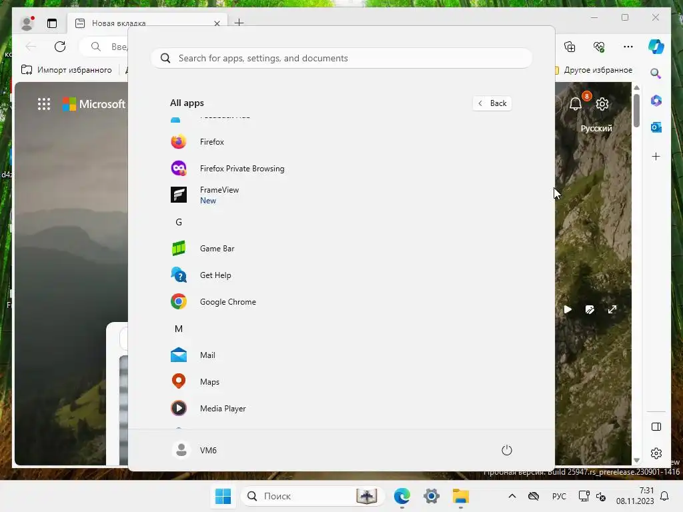Click the taskbar Поиск search box

(x=312, y=496)
